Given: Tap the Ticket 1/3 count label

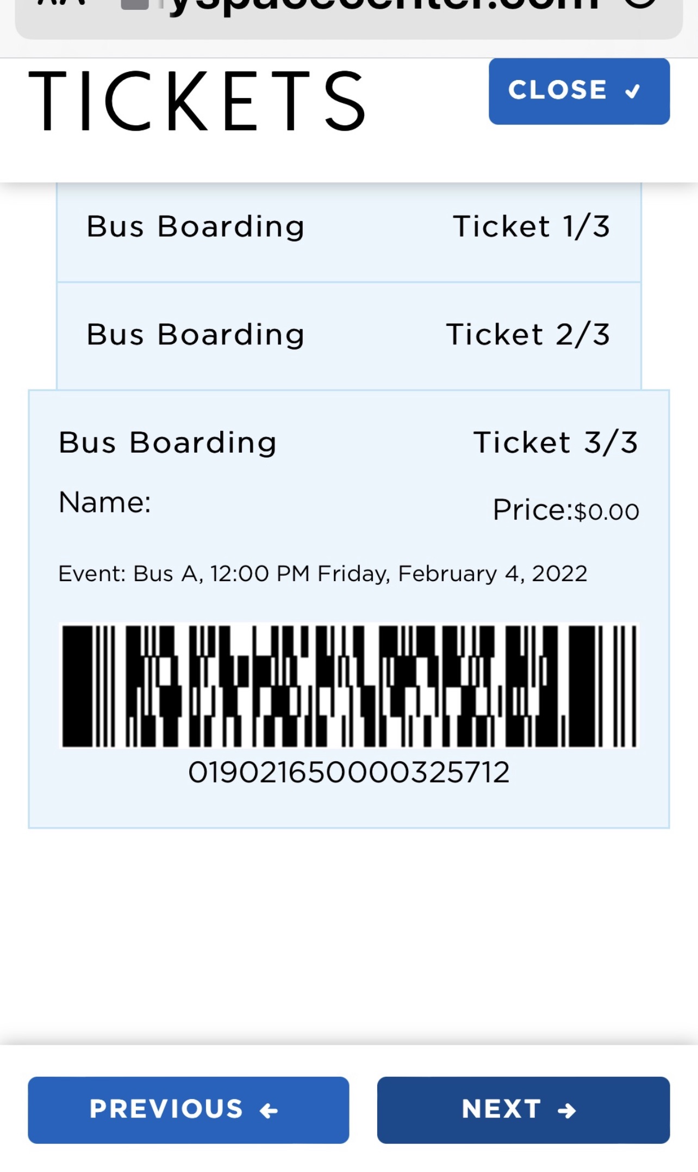Looking at the screenshot, I should click(531, 227).
